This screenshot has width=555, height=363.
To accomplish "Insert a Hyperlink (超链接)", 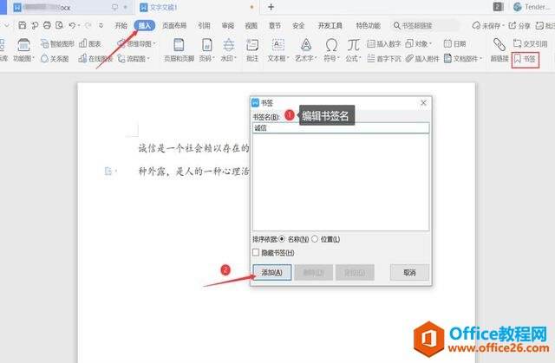I will [x=499, y=50].
